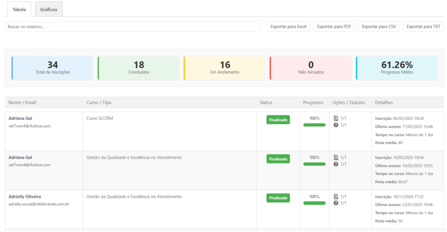Click the Não Iniciados summary card
447x232 pixels.
(x=310, y=68)
